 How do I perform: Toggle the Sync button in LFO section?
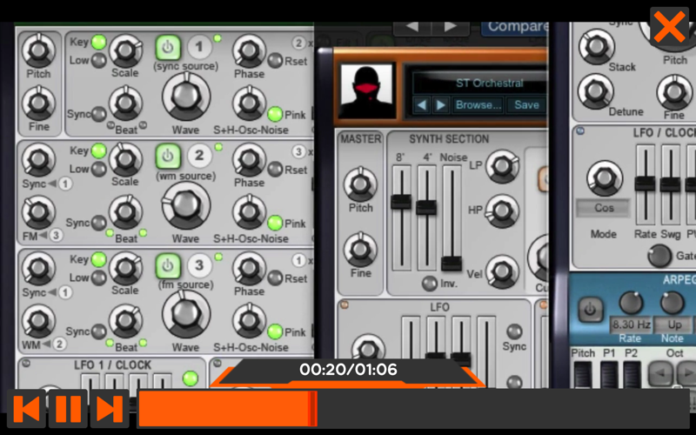click(x=514, y=331)
